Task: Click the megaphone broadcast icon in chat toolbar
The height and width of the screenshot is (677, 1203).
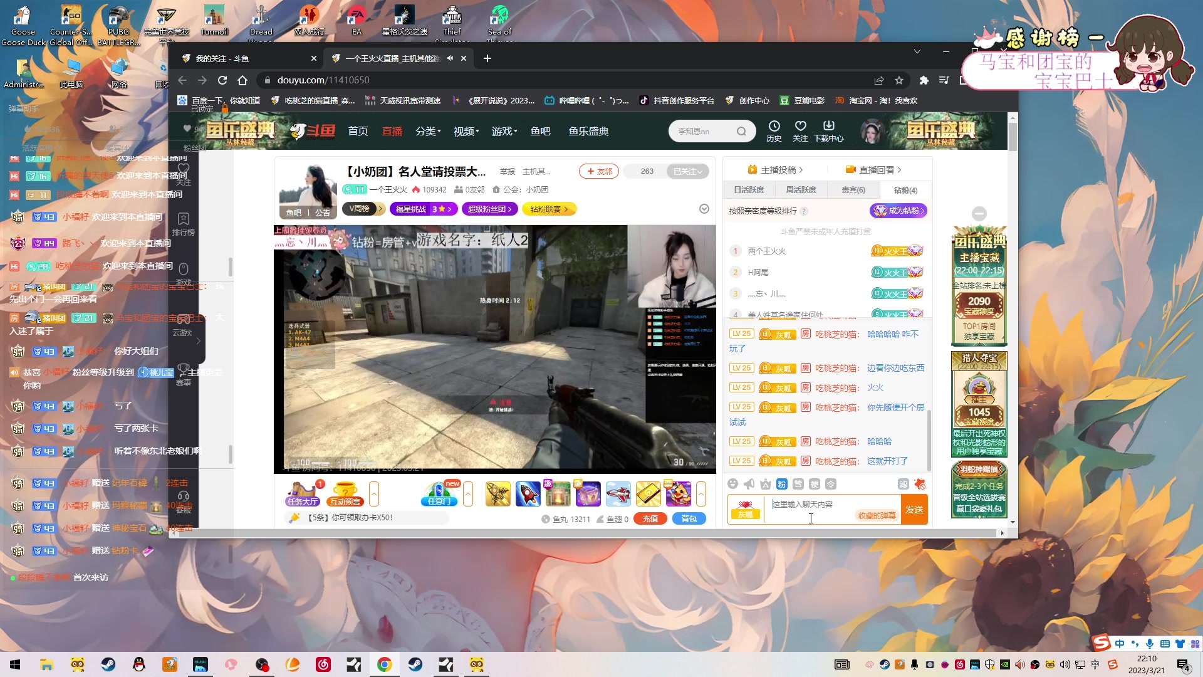Action: click(x=749, y=484)
